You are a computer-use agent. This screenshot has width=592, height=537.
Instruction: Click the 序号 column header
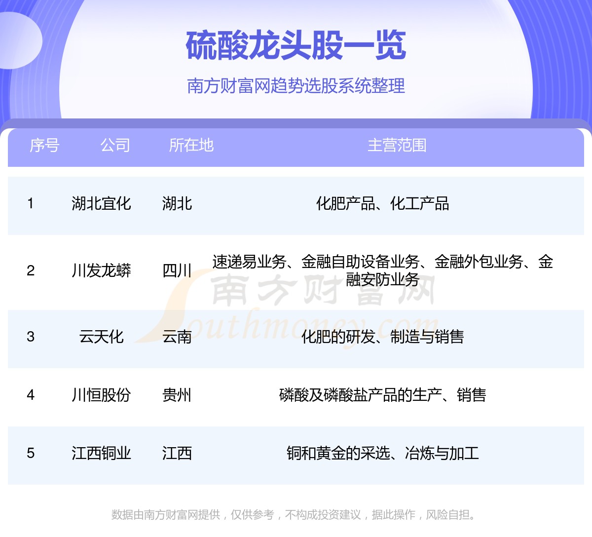(x=44, y=145)
